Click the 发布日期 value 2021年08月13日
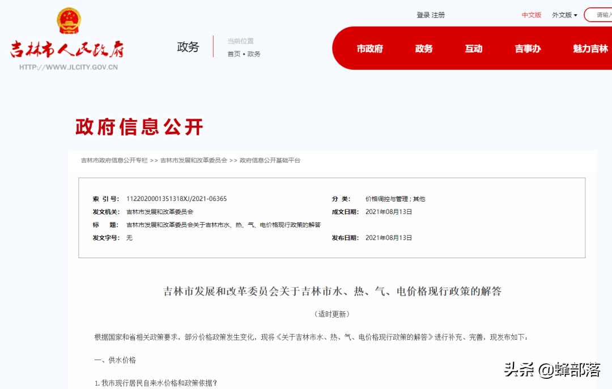 [389, 238]
